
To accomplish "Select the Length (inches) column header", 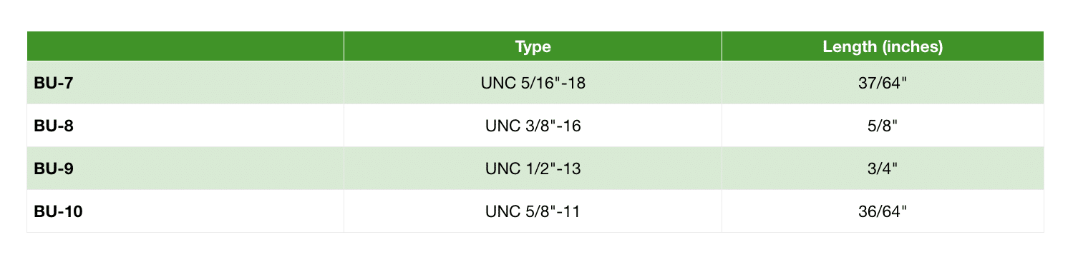I will 883,47.
